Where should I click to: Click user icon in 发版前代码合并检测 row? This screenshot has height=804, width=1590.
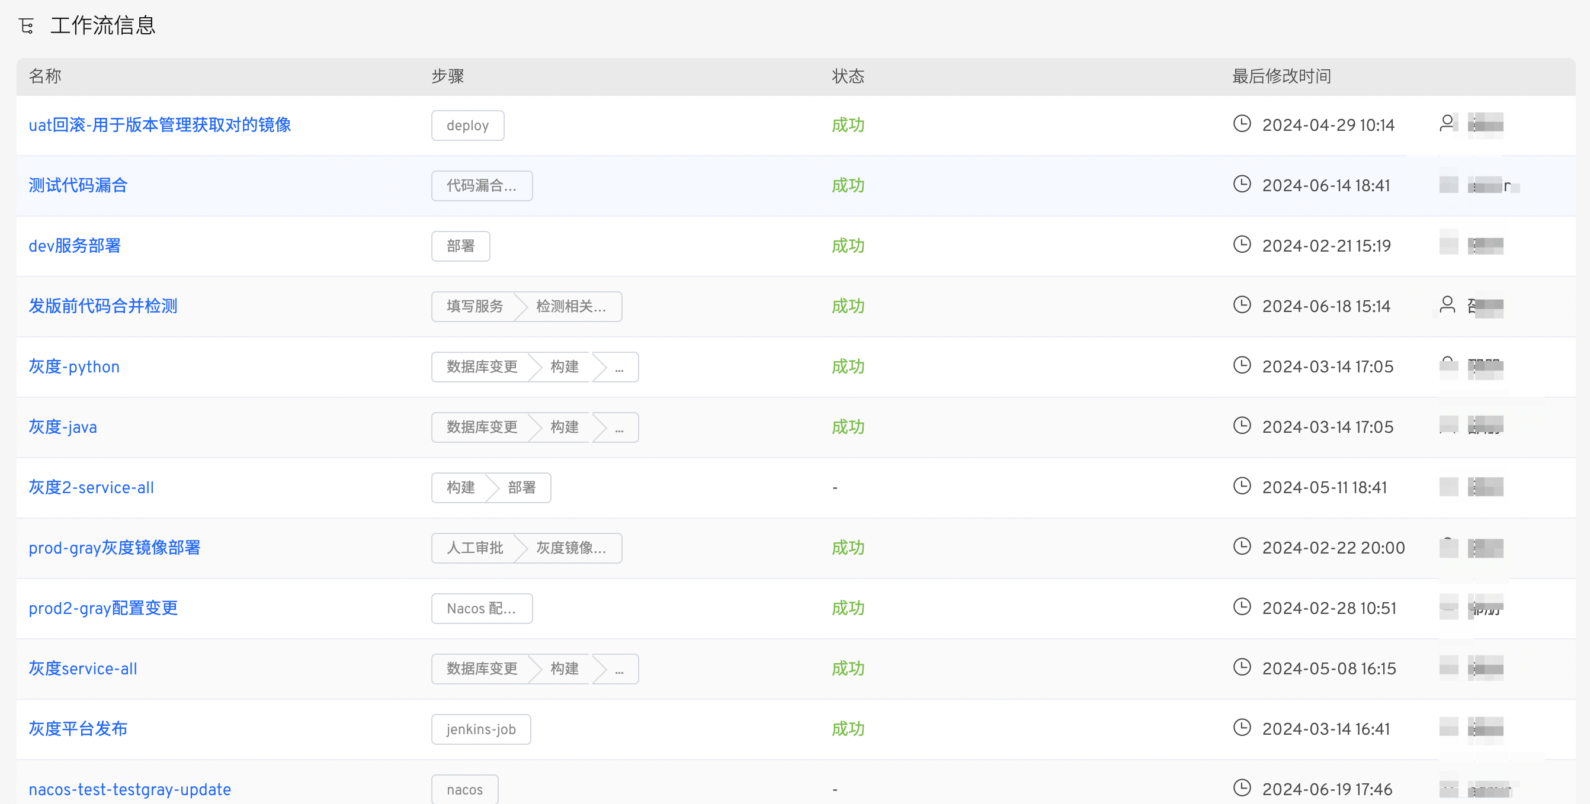(x=1447, y=305)
